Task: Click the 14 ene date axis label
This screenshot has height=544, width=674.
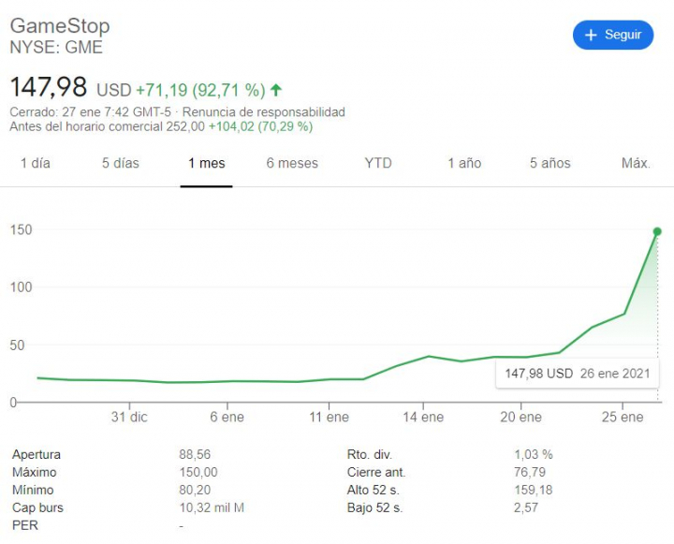Action: point(425,417)
